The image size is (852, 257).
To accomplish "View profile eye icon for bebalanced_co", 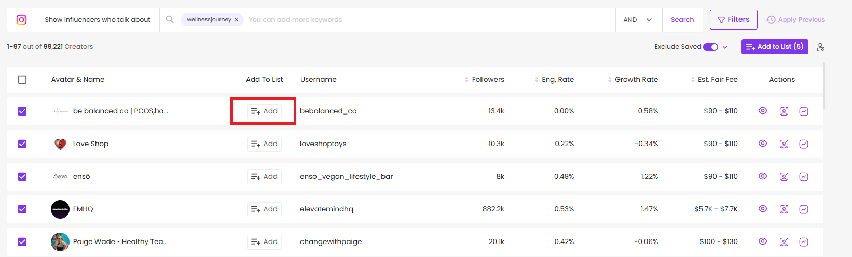I will [x=763, y=111].
